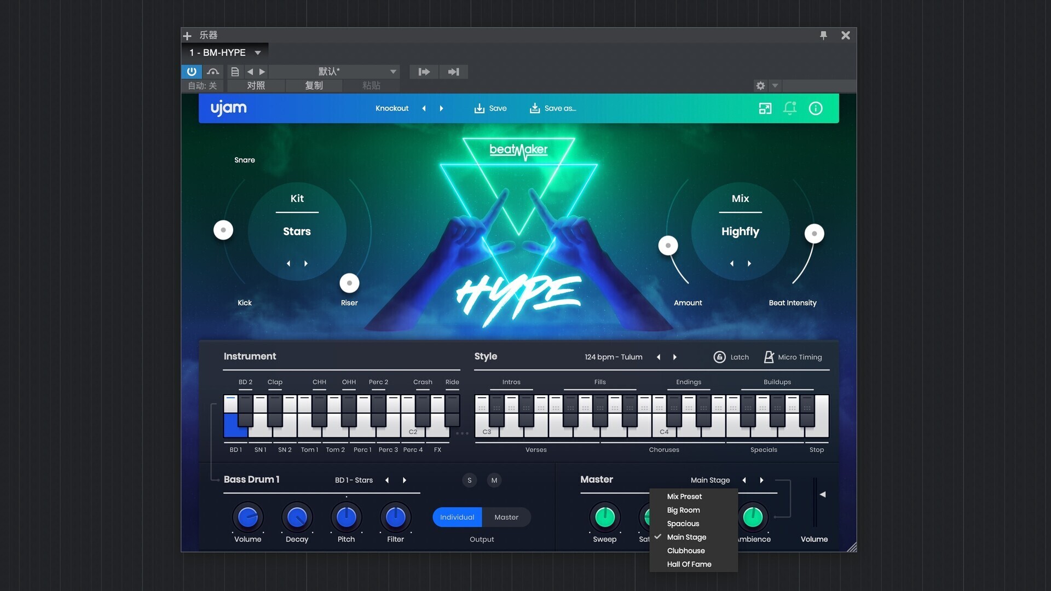The width and height of the screenshot is (1051, 591).
Task: Click the 复制 copy button
Action: click(x=314, y=85)
